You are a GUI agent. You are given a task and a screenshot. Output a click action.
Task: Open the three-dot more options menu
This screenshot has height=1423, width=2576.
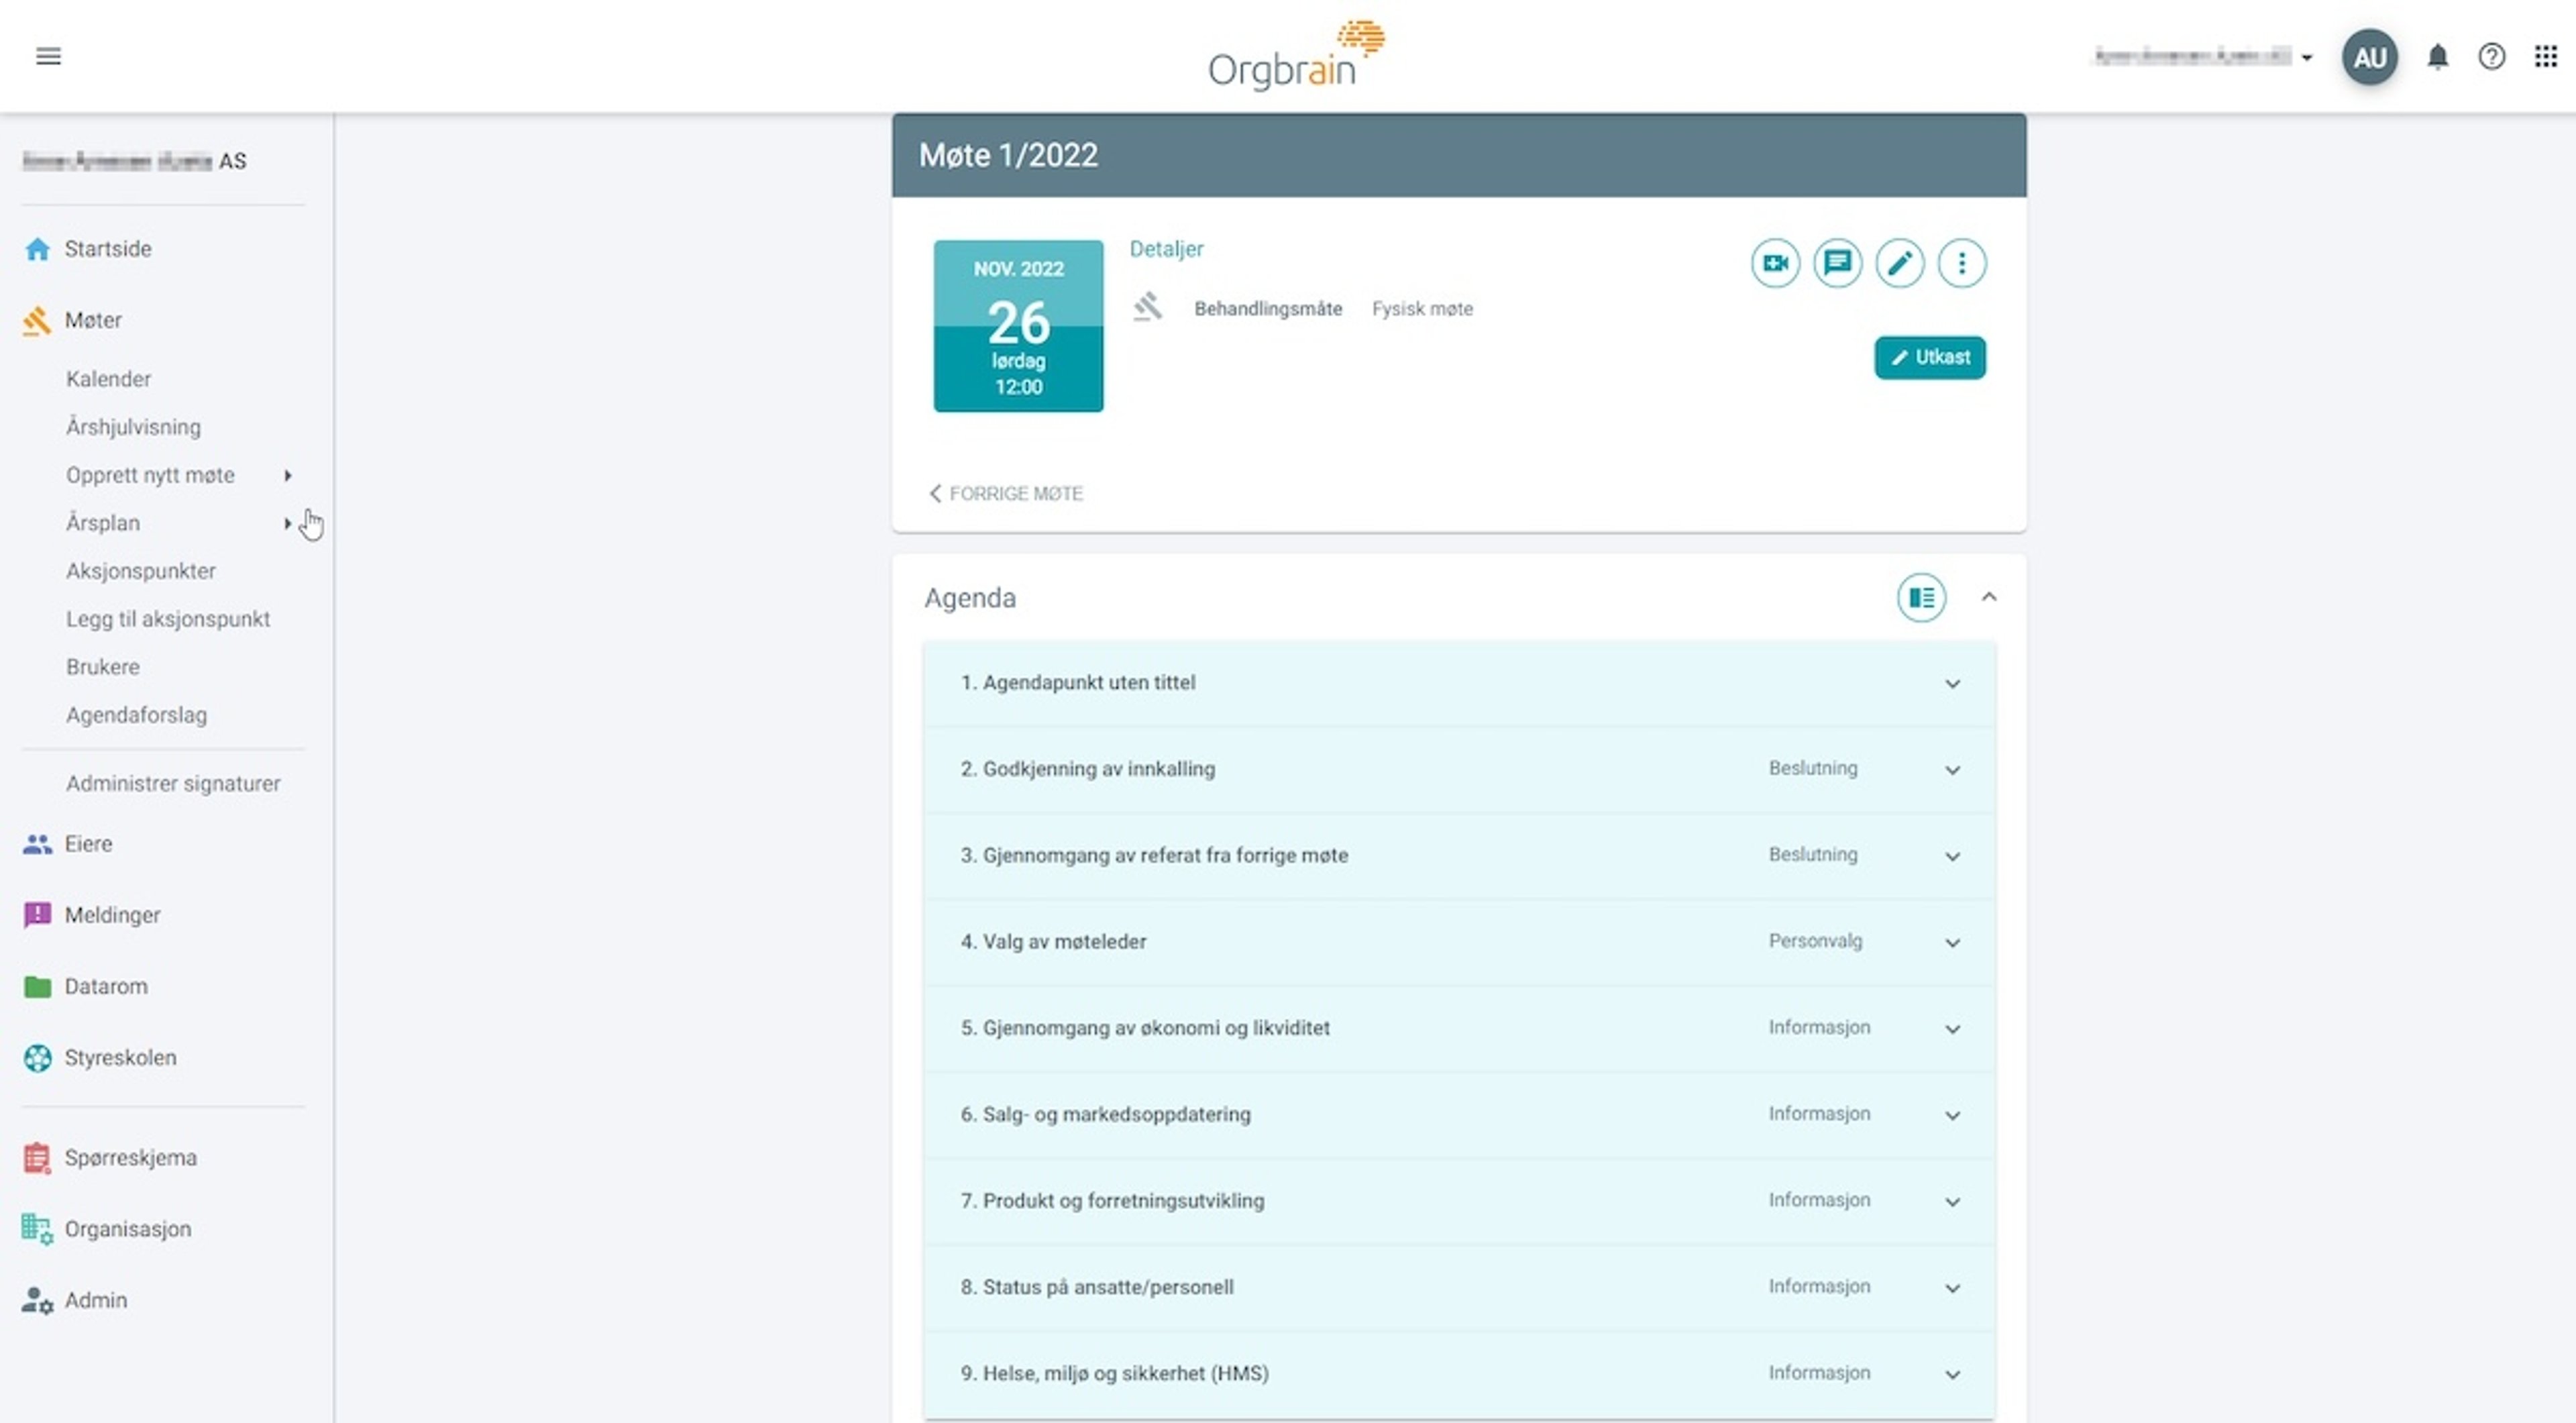pos(1961,263)
